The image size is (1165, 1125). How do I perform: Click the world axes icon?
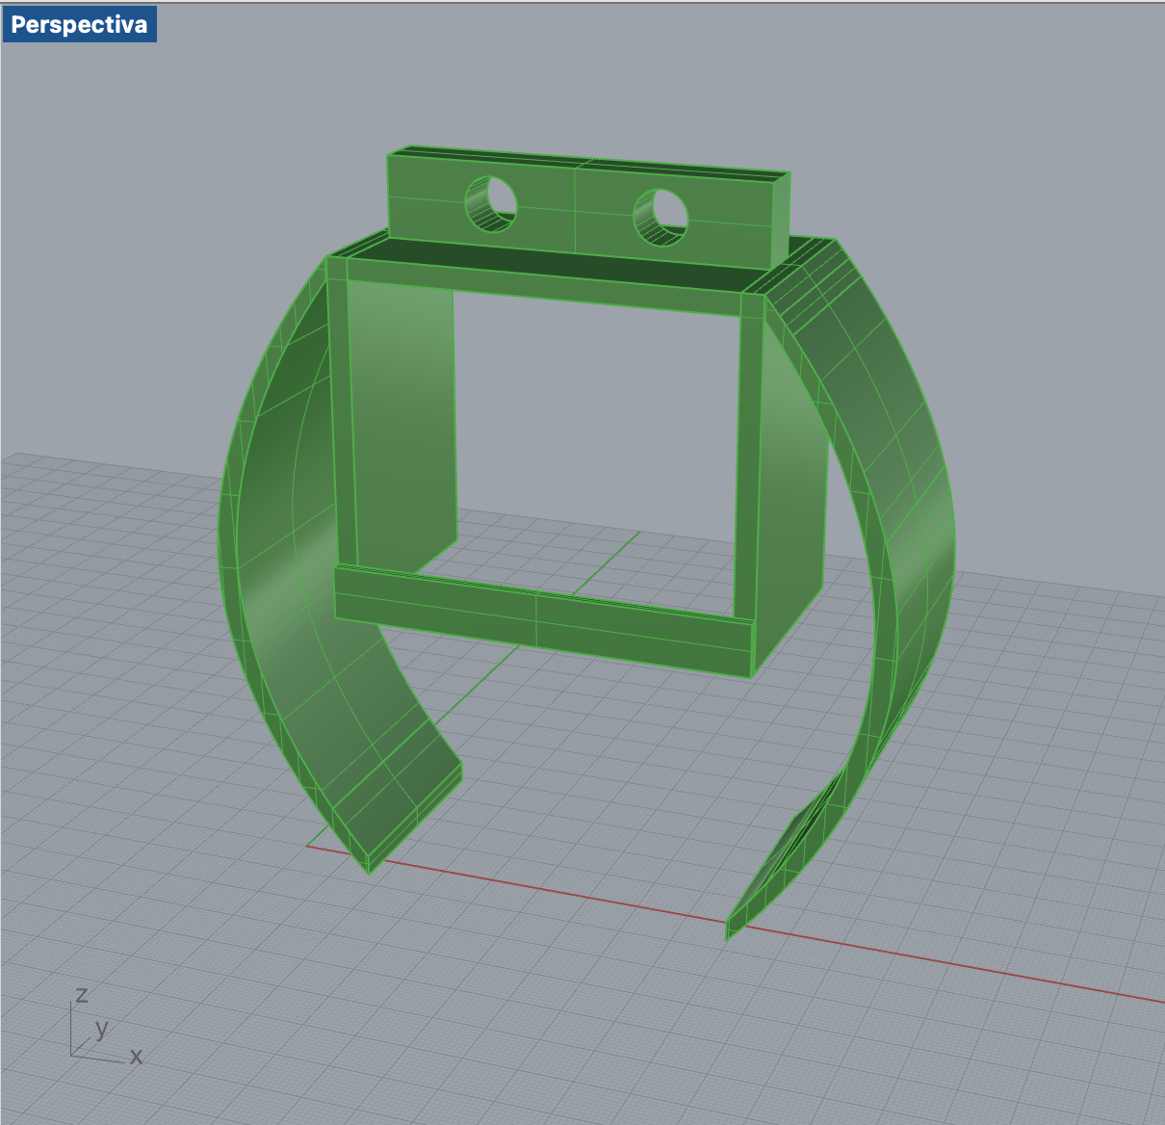[105, 1026]
